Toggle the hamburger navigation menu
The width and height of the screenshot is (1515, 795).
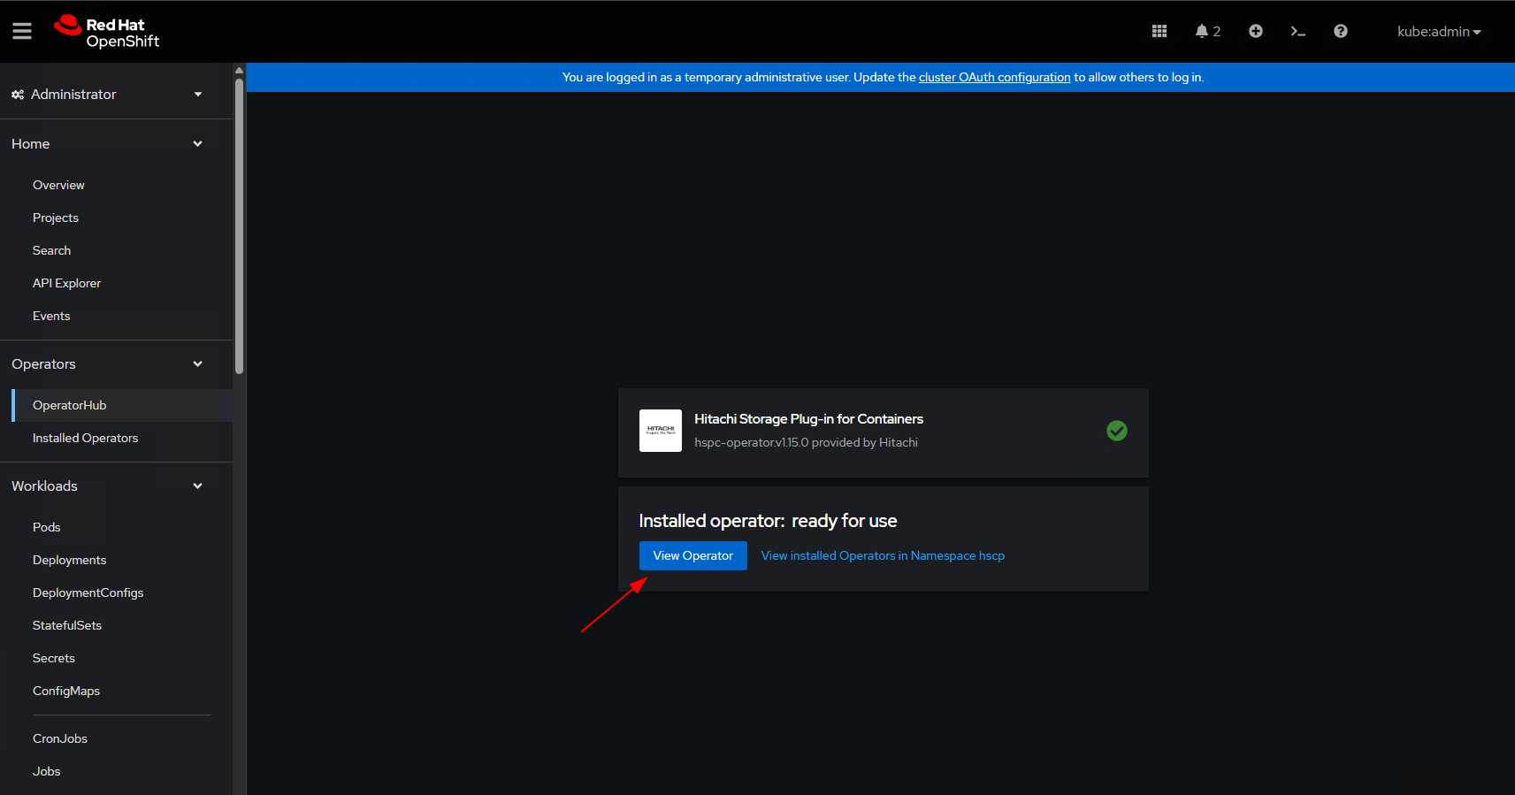(22, 31)
